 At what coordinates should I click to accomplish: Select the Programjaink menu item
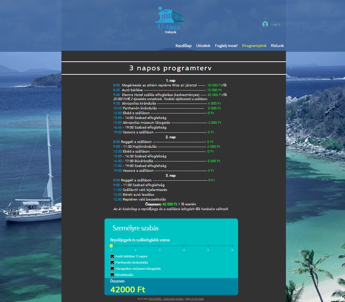coord(254,46)
